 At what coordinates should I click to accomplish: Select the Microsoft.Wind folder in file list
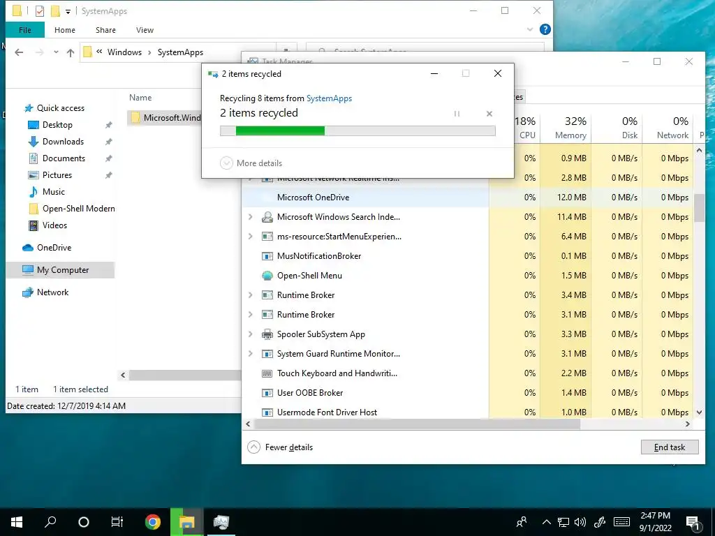tap(165, 117)
